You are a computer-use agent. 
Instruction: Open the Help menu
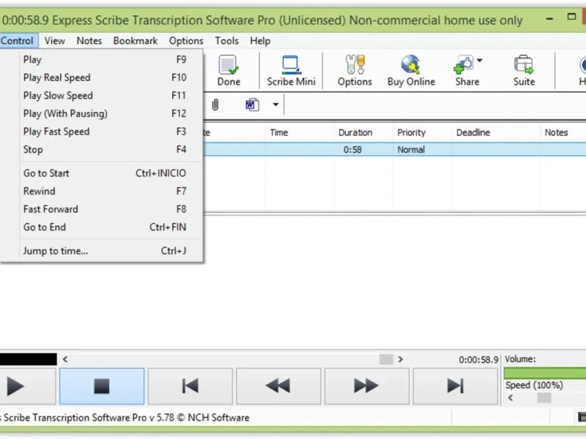click(x=260, y=41)
